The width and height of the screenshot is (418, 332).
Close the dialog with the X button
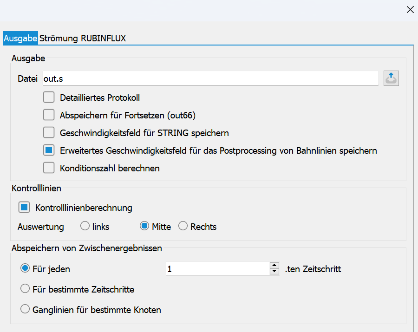(x=410, y=10)
